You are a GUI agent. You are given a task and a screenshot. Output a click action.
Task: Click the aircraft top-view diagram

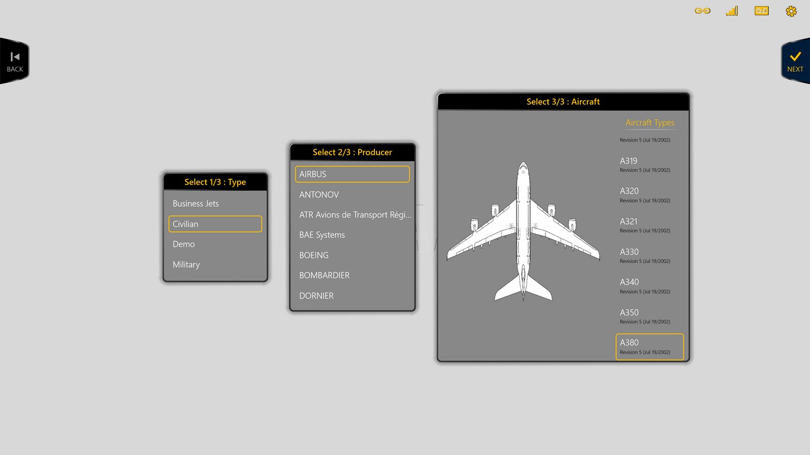click(x=523, y=231)
